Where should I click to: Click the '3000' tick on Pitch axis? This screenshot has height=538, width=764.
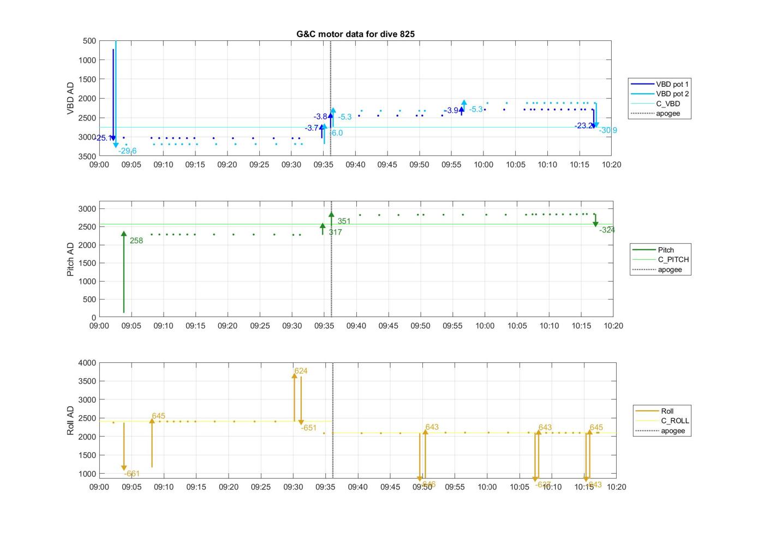tap(87, 209)
